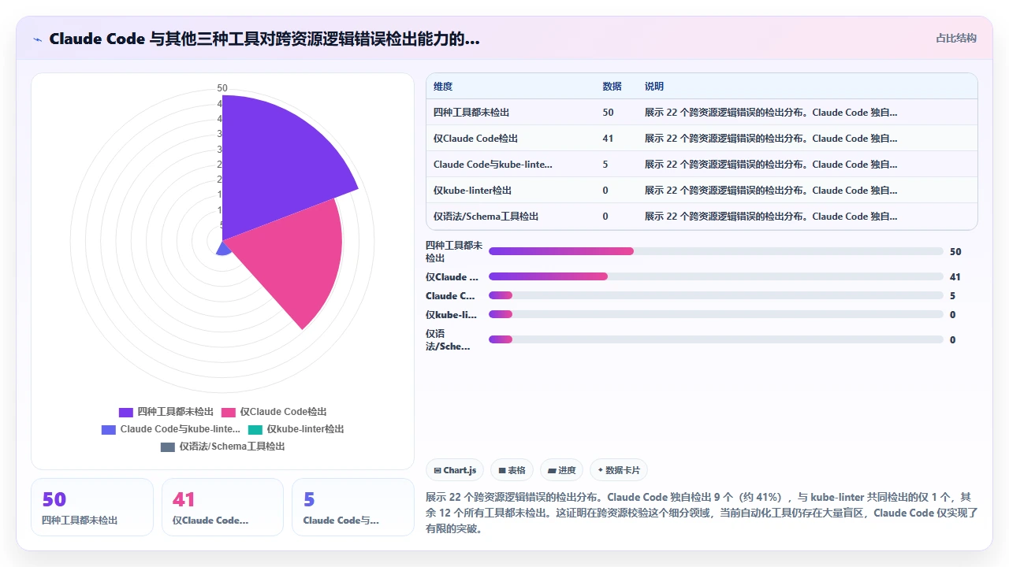Screen dimensions: 1009x567
Task: Open the Claude Code与... stat card showing 5
Action: pos(352,507)
